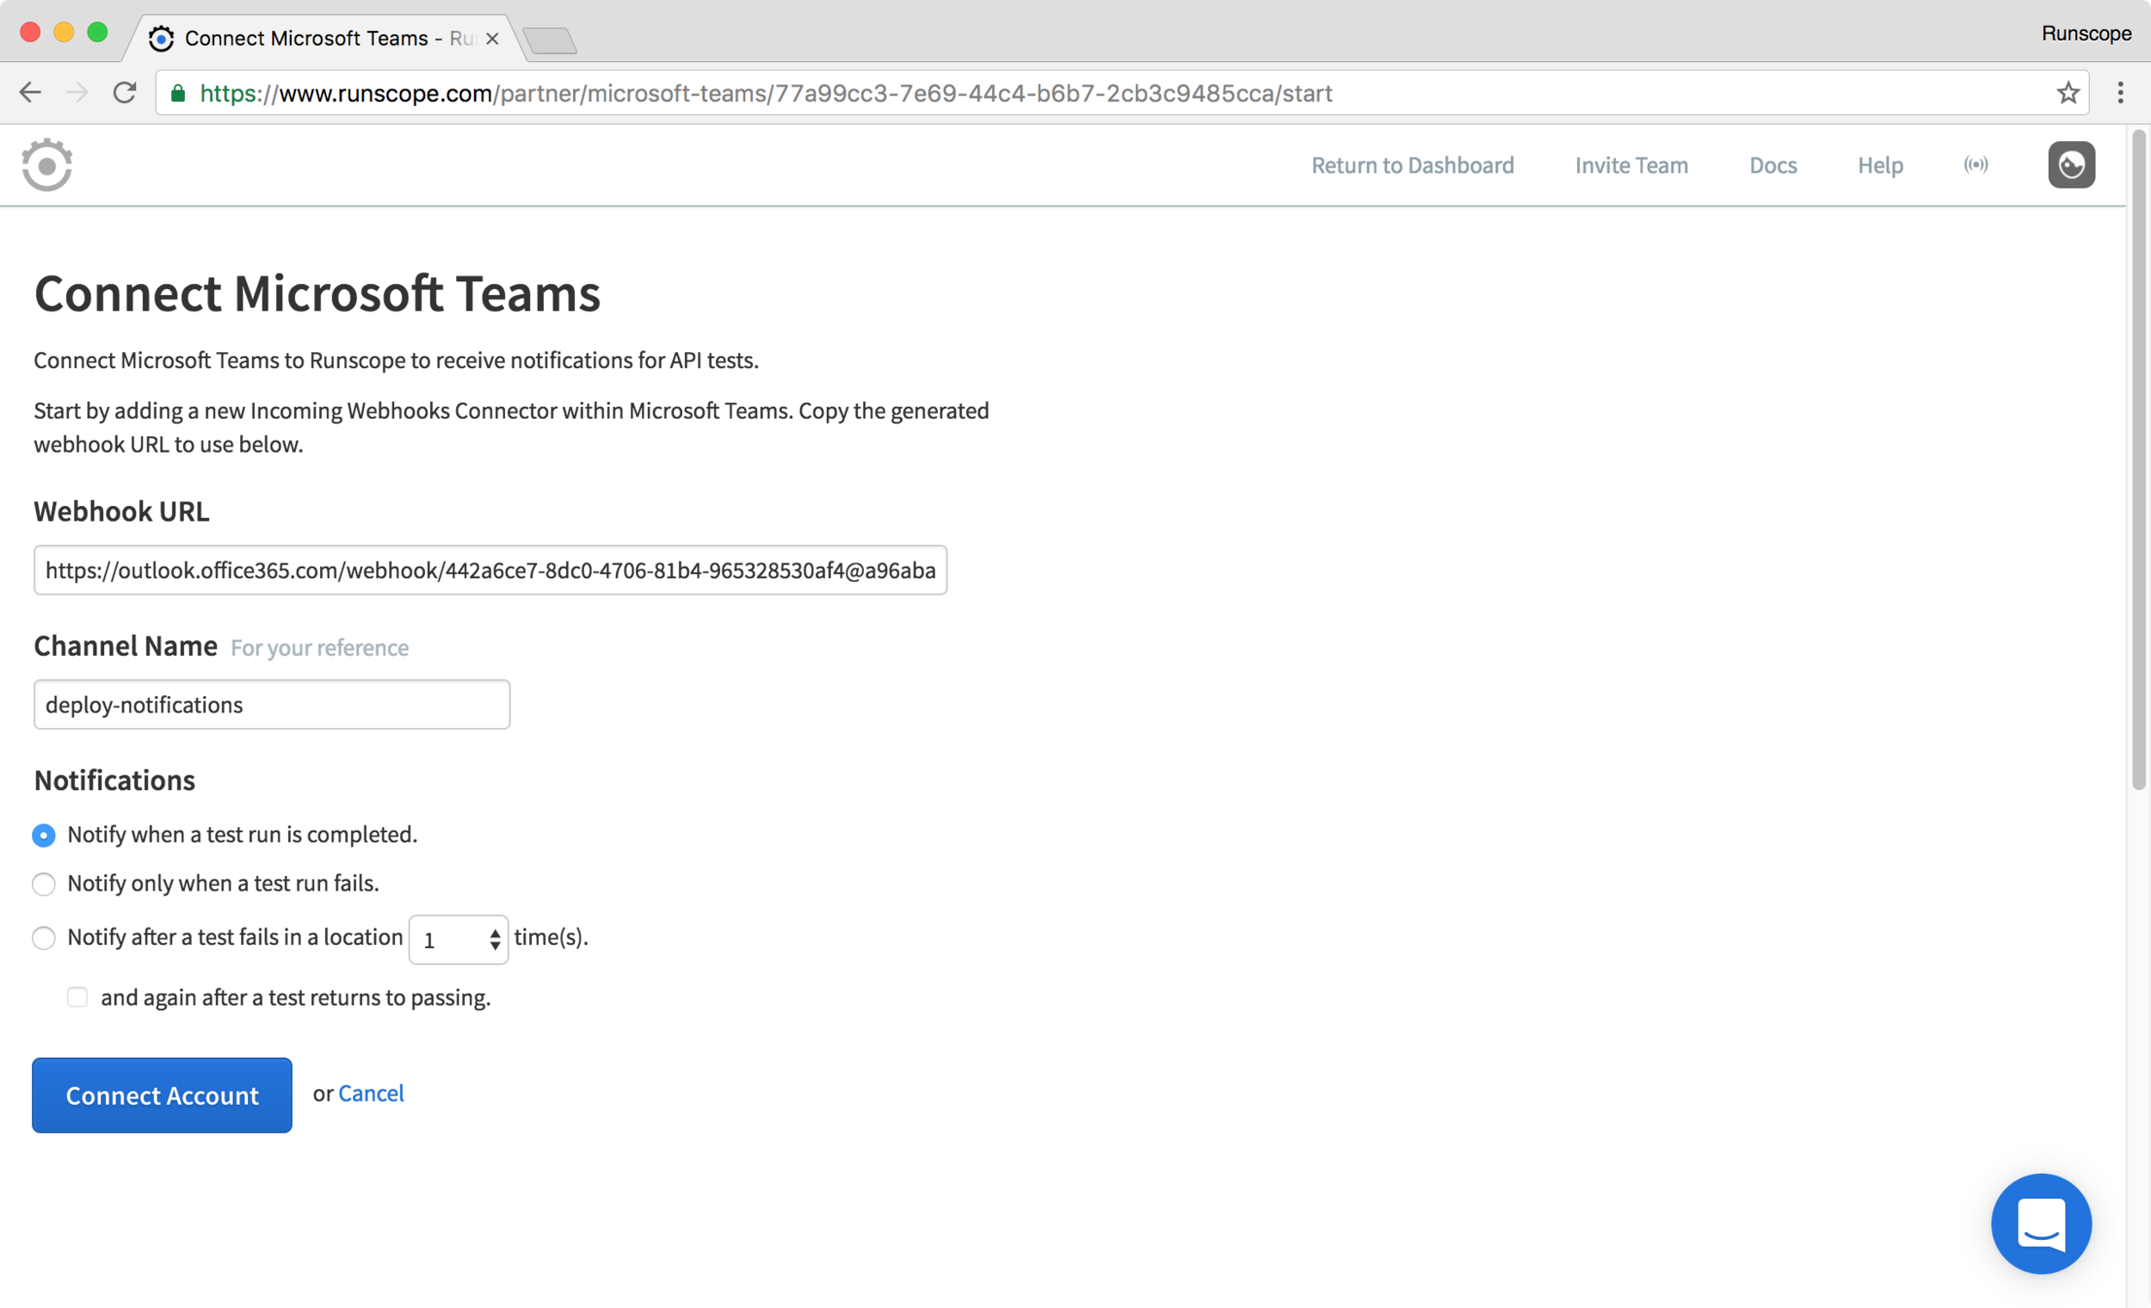Focus the Webhook URL input field

tap(490, 571)
